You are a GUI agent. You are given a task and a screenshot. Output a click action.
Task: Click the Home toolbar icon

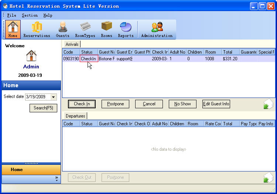point(13,30)
